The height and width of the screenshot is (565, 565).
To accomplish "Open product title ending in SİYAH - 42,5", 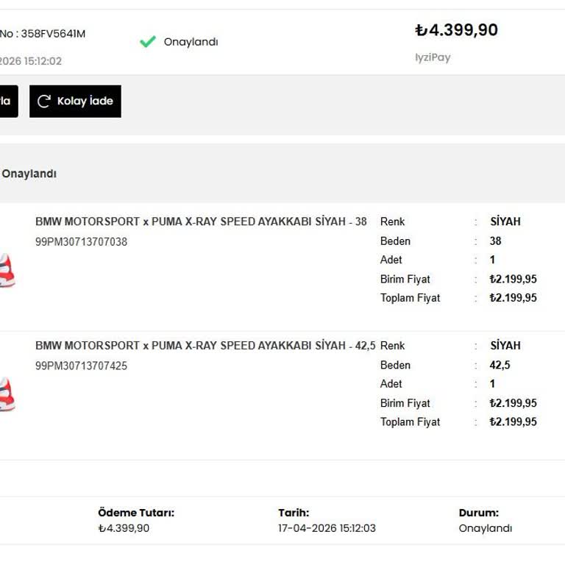I will 205,346.
